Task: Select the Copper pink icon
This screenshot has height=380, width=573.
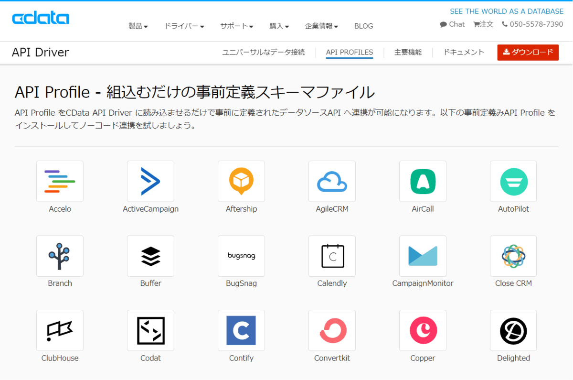Action: point(423,330)
